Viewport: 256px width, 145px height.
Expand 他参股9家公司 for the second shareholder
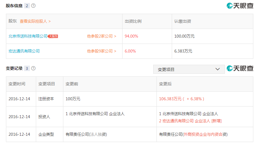(x=102, y=51)
